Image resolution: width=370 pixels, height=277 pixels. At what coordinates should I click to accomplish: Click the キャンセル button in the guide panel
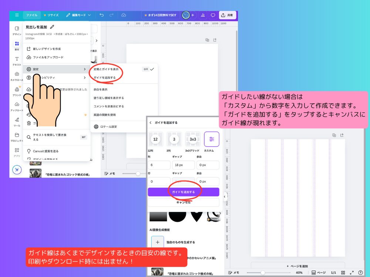coord(183,202)
